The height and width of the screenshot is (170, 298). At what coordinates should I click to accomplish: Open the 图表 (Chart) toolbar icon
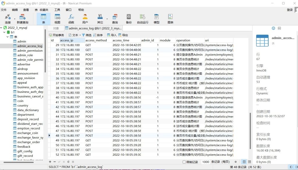170,19
